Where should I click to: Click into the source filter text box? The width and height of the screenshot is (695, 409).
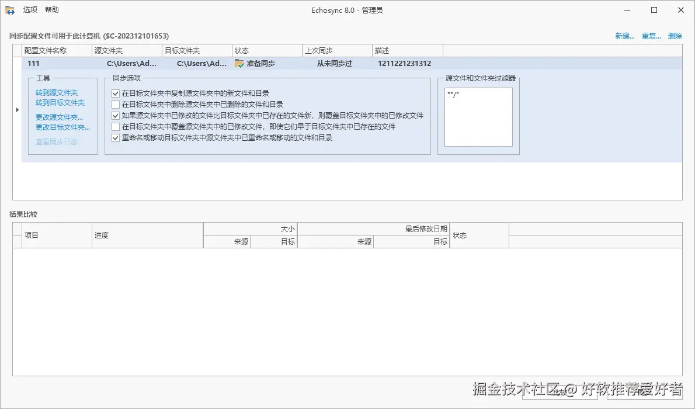(x=478, y=117)
